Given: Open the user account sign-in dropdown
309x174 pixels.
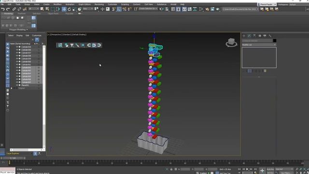Looking at the screenshot, I should (267, 4).
